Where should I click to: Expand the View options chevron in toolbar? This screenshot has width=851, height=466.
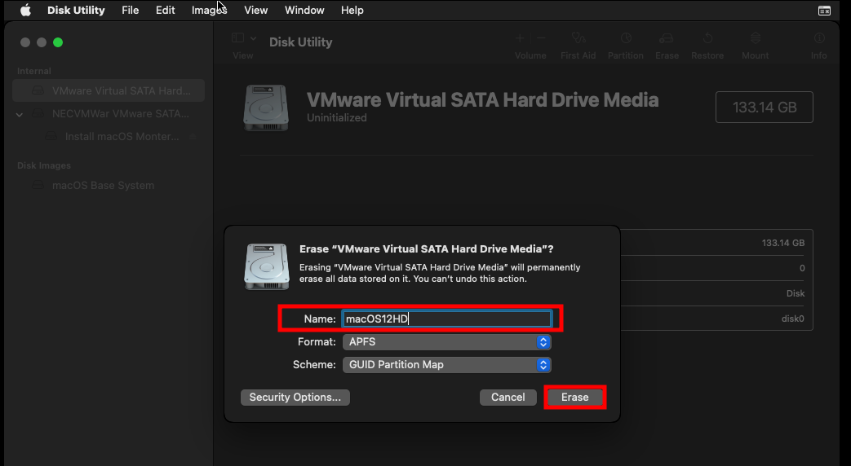click(254, 38)
